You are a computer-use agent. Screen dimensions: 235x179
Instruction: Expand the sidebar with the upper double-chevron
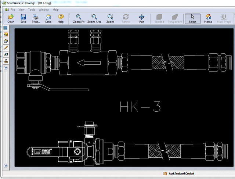pyautogui.click(x=6, y=68)
